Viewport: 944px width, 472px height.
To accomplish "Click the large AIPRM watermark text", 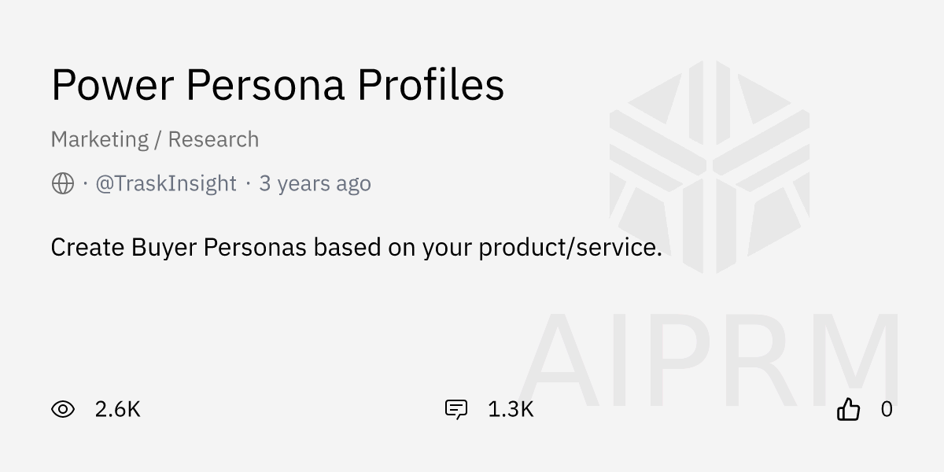I will click(x=708, y=358).
